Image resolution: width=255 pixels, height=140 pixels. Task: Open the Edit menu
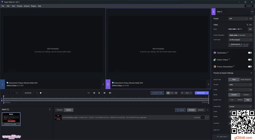coord(8,6)
